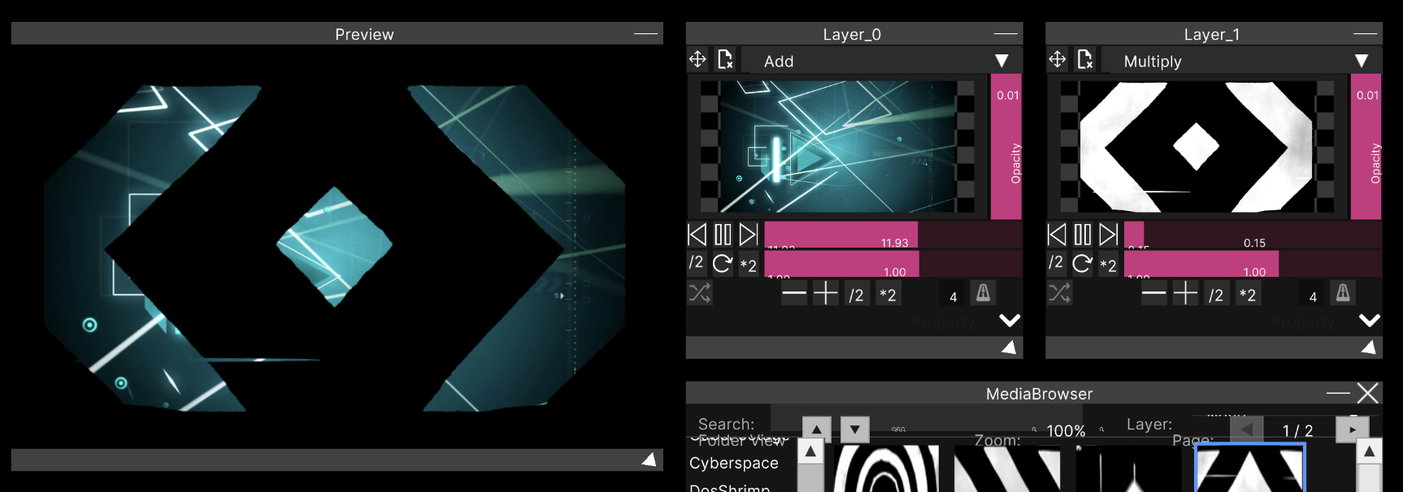Viewport: 1403px width, 492px height.
Task: Click the move icon in Layer_1
Action: [x=1058, y=59]
